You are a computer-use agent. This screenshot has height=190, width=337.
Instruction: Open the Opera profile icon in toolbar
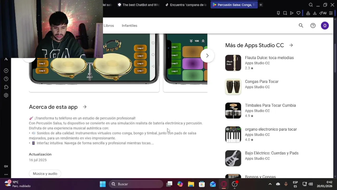click(308, 13)
